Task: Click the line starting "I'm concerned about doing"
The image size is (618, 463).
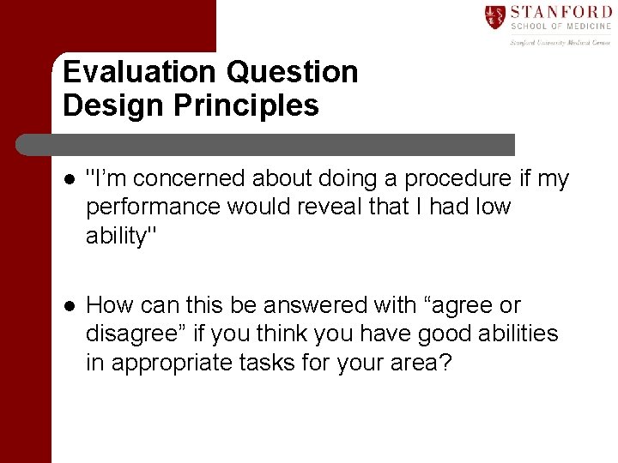Action: pos(328,178)
